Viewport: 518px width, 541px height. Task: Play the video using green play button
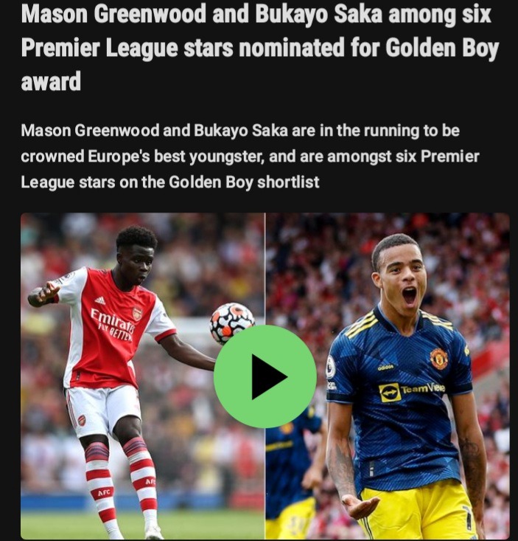[265, 376]
